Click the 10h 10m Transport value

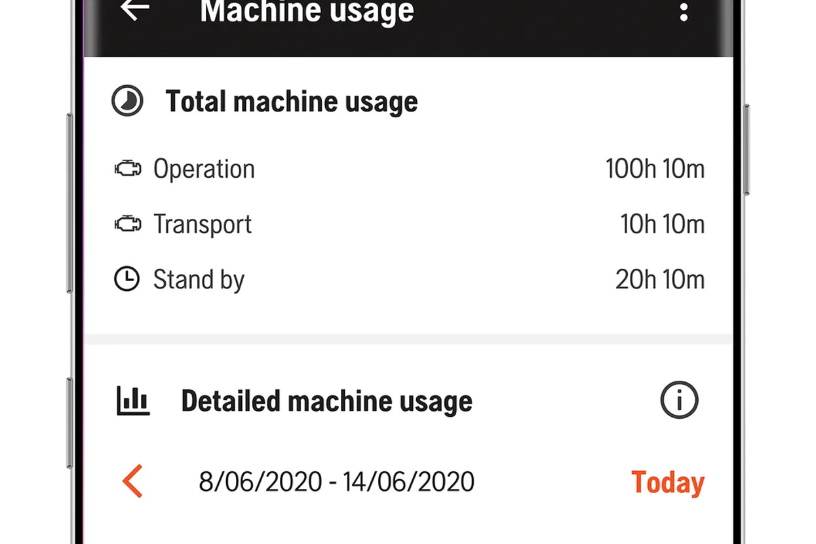click(662, 224)
